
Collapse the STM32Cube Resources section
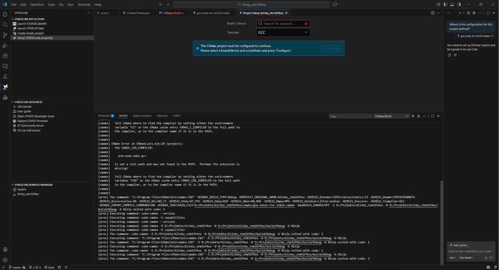(x=28, y=102)
